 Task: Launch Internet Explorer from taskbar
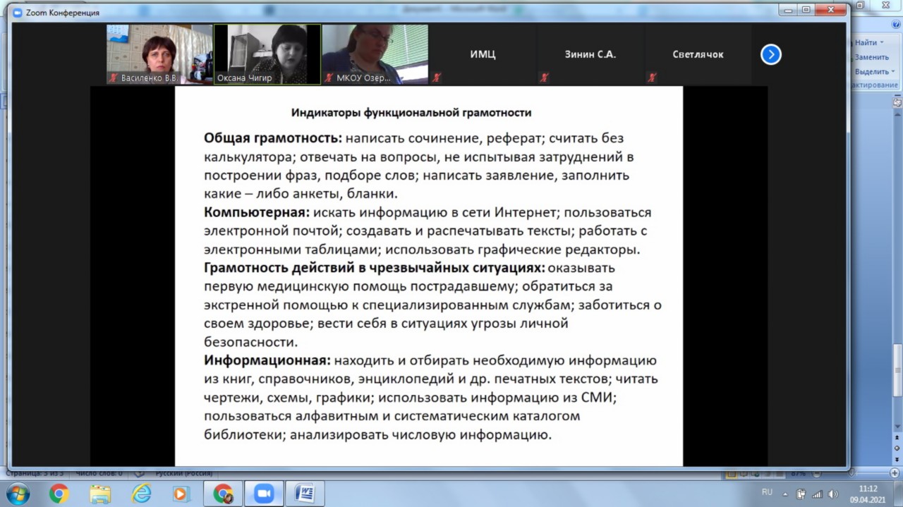pyautogui.click(x=141, y=494)
